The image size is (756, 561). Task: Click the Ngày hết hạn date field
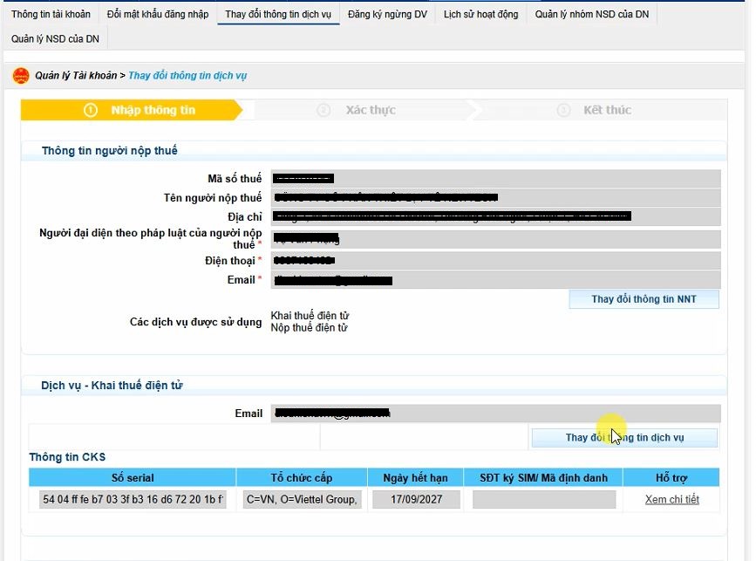click(415, 500)
